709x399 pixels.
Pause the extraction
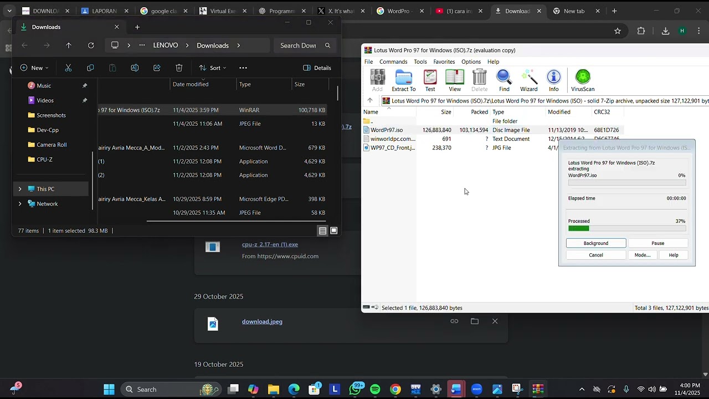tap(658, 243)
